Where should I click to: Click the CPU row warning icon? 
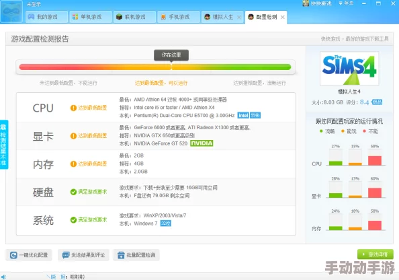pyautogui.click(x=73, y=108)
